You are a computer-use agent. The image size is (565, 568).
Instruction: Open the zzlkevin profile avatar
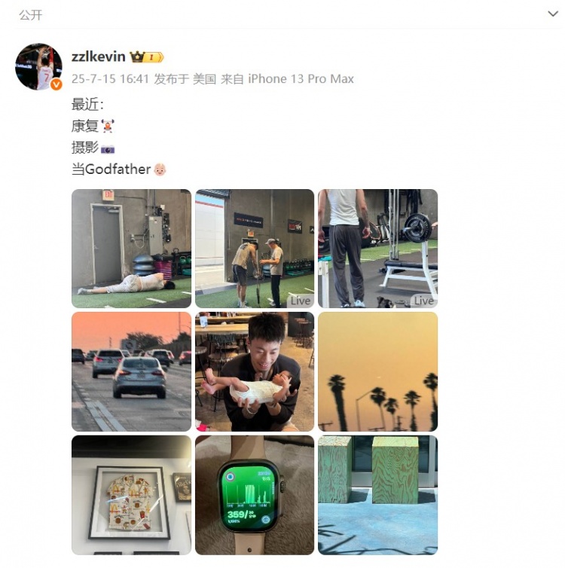click(x=38, y=66)
